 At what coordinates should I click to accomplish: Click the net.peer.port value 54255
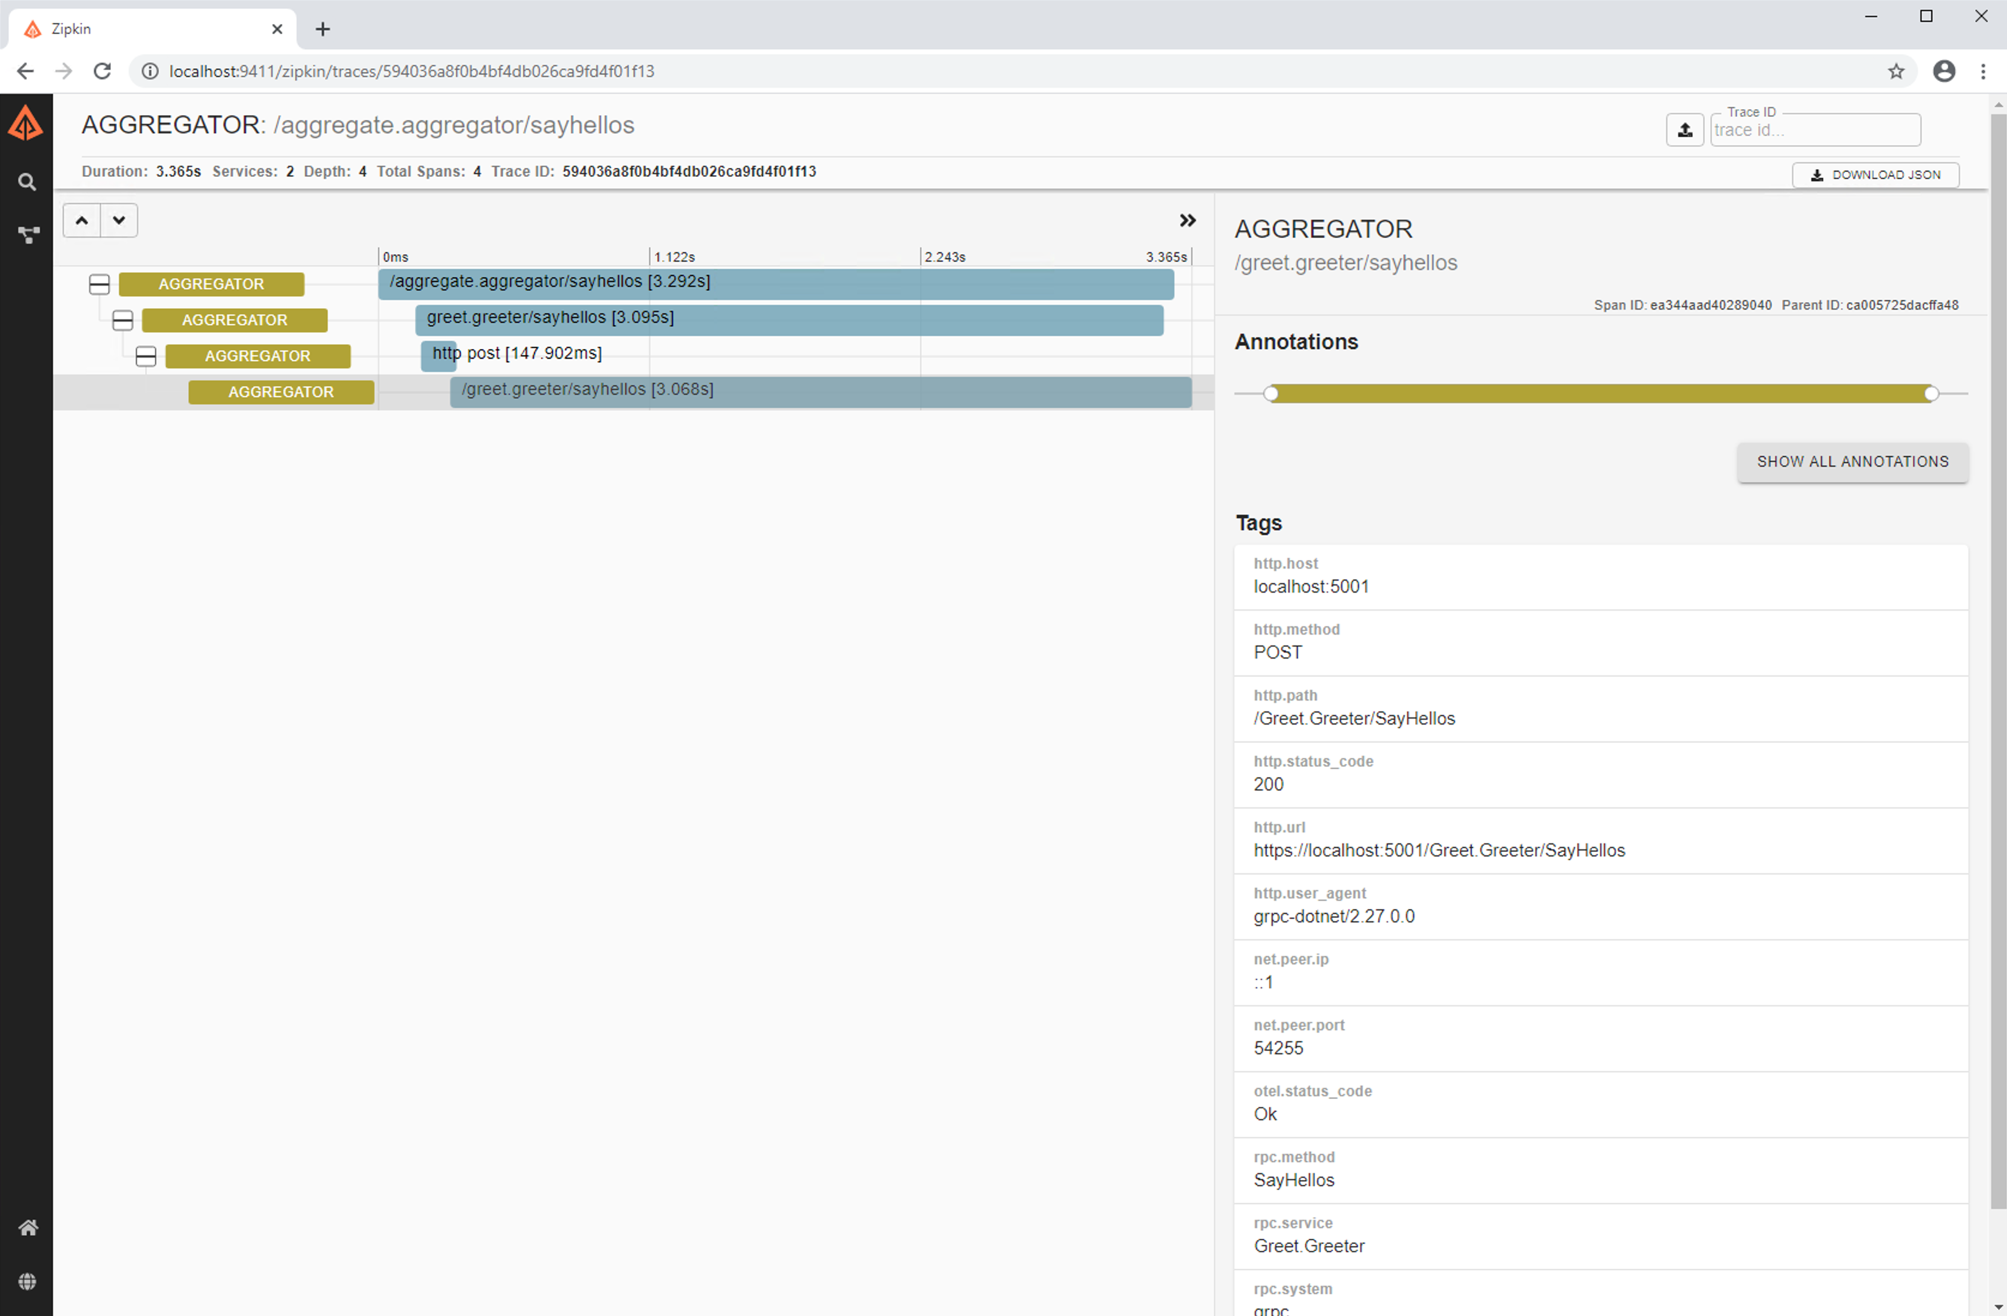coord(1278,1048)
